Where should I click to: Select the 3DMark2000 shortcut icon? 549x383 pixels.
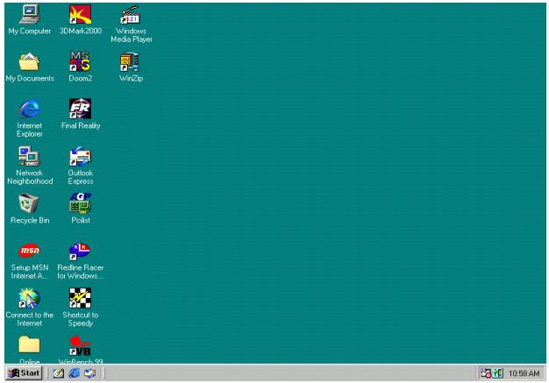point(80,14)
